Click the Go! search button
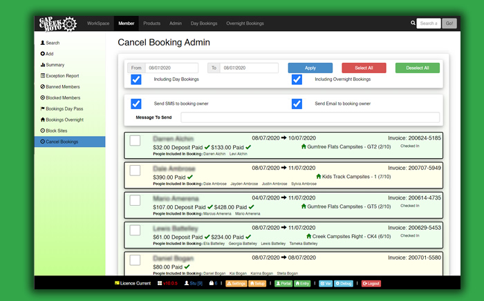The width and height of the screenshot is (484, 301). point(449,23)
